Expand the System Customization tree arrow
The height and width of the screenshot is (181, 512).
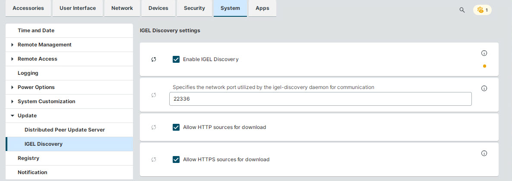13,101
